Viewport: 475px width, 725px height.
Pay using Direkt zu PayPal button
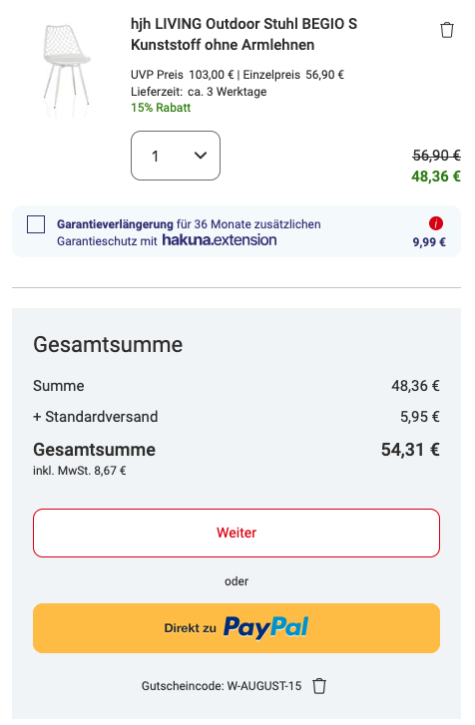(237, 628)
